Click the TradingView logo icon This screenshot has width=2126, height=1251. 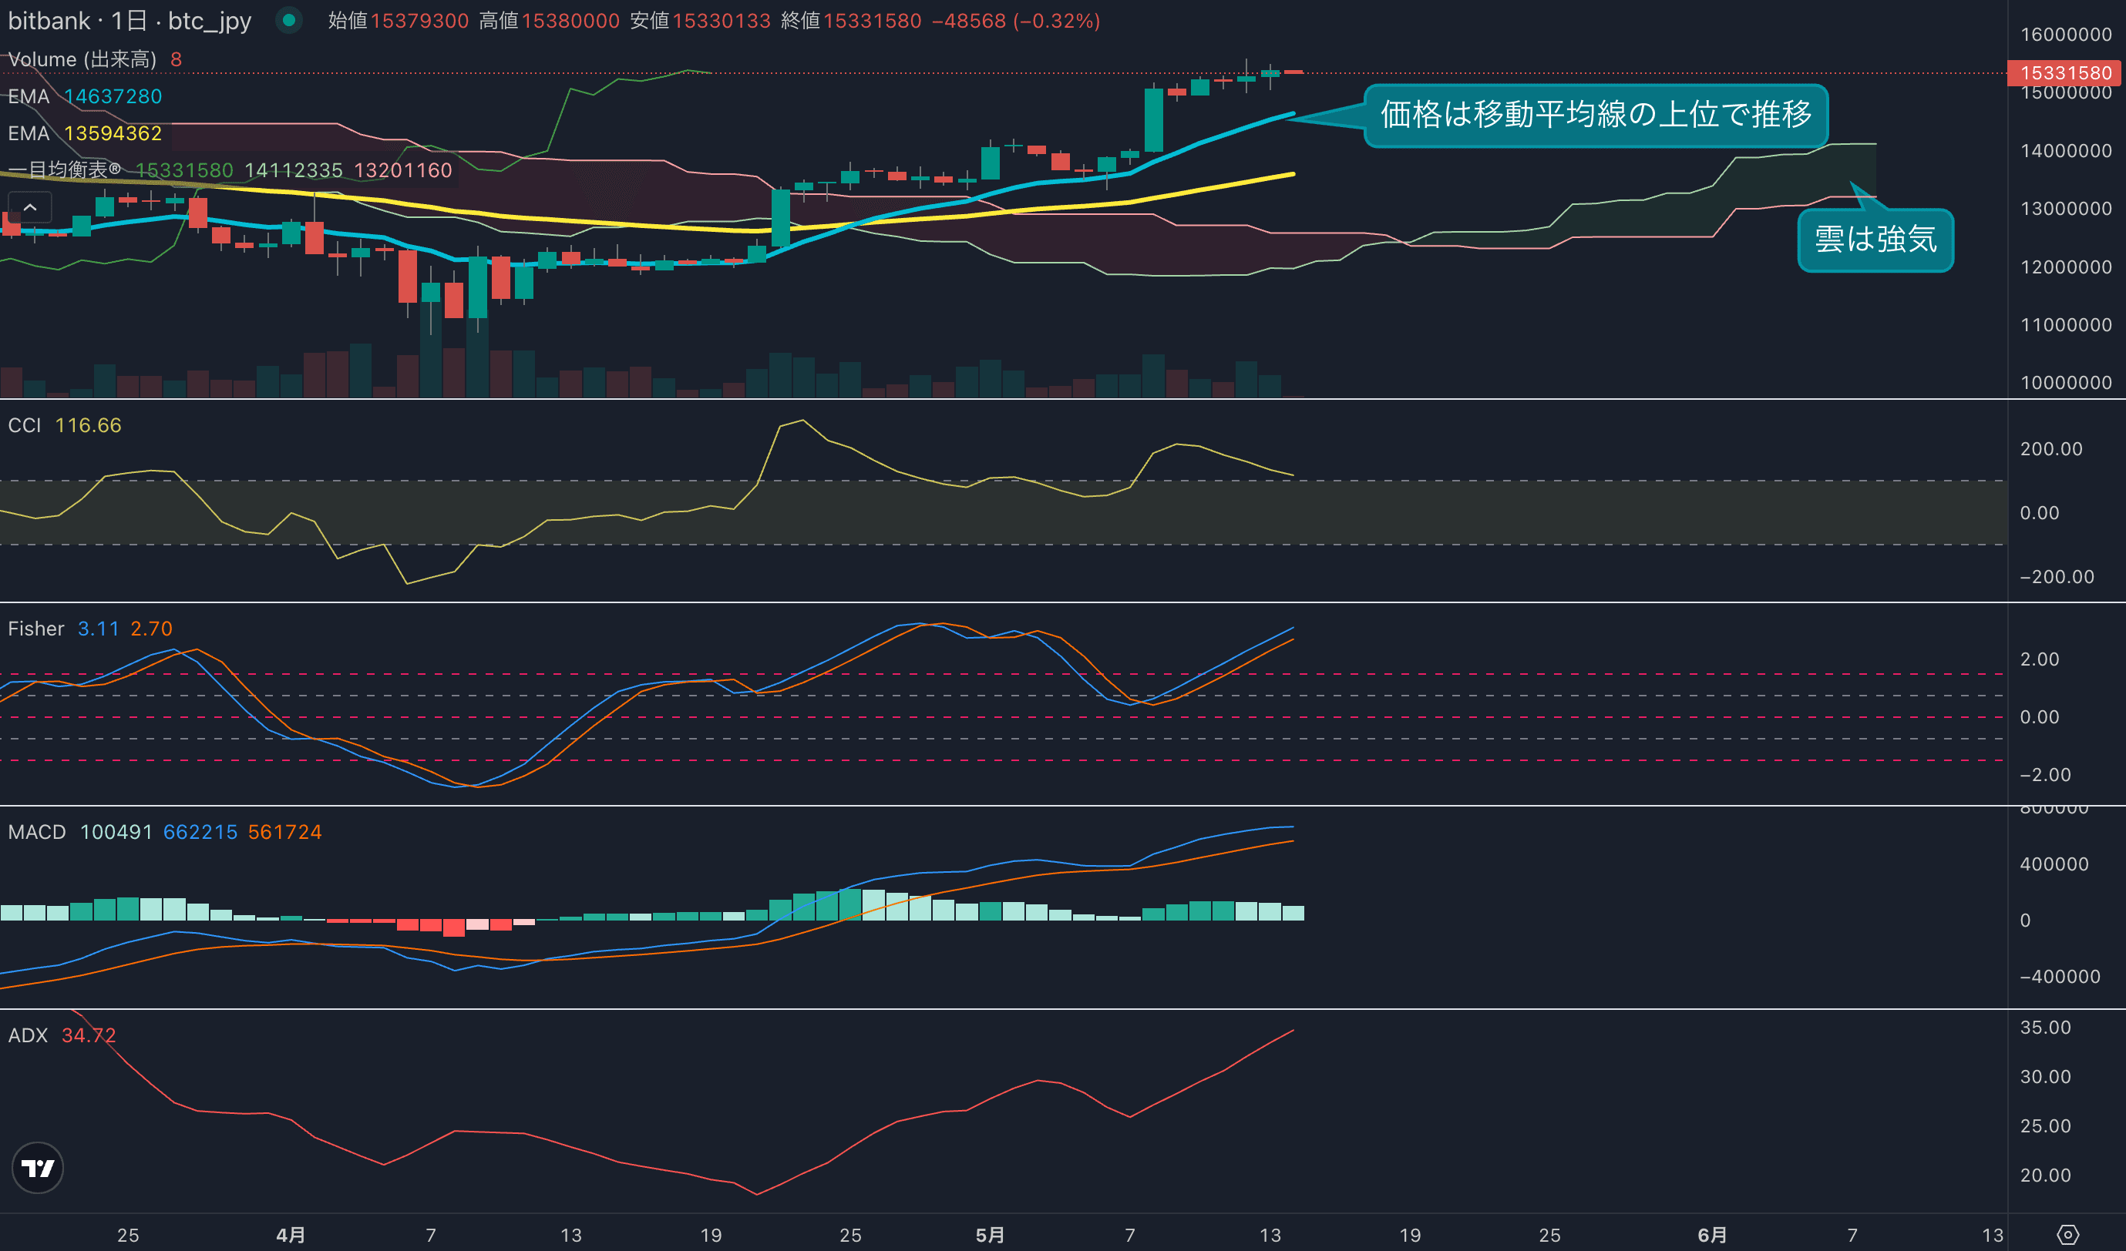[x=37, y=1168]
